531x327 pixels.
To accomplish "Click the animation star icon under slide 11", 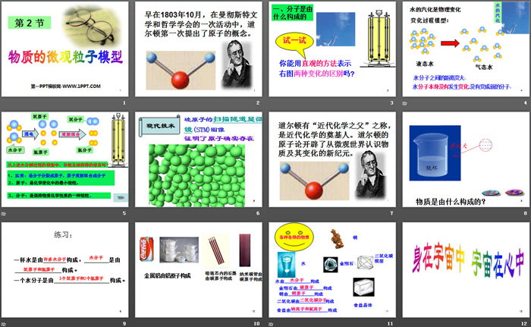I will point(271,324).
